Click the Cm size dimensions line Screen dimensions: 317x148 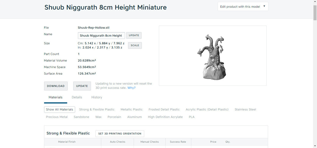pos(101,43)
